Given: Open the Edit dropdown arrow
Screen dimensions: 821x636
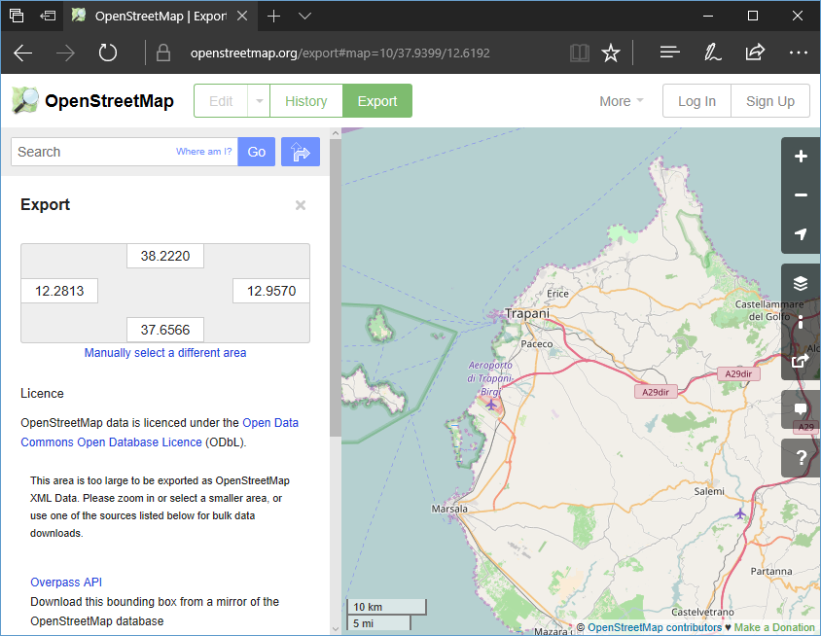Looking at the screenshot, I should 259,100.
